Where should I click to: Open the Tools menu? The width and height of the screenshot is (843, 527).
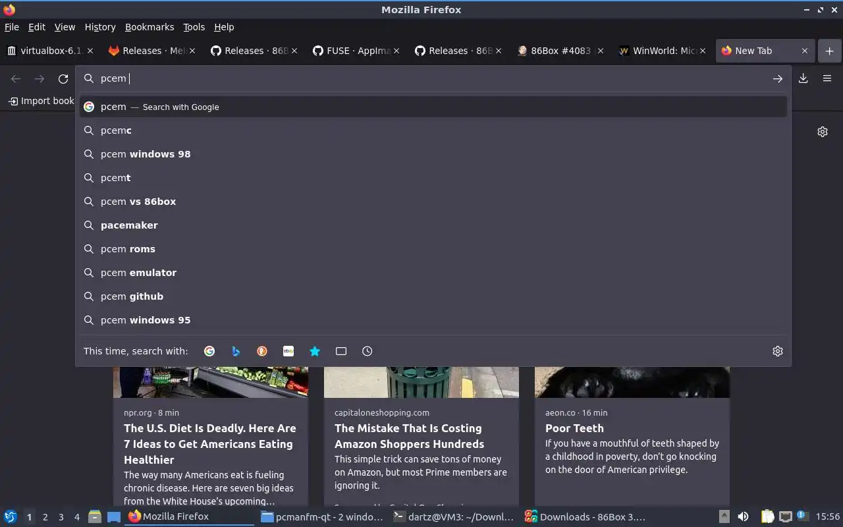194,27
